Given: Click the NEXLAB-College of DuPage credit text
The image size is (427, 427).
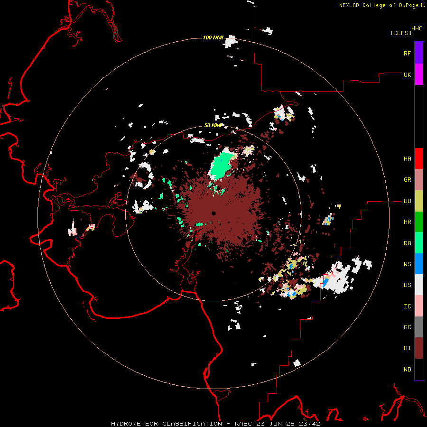Looking at the screenshot, I should coord(379,5).
